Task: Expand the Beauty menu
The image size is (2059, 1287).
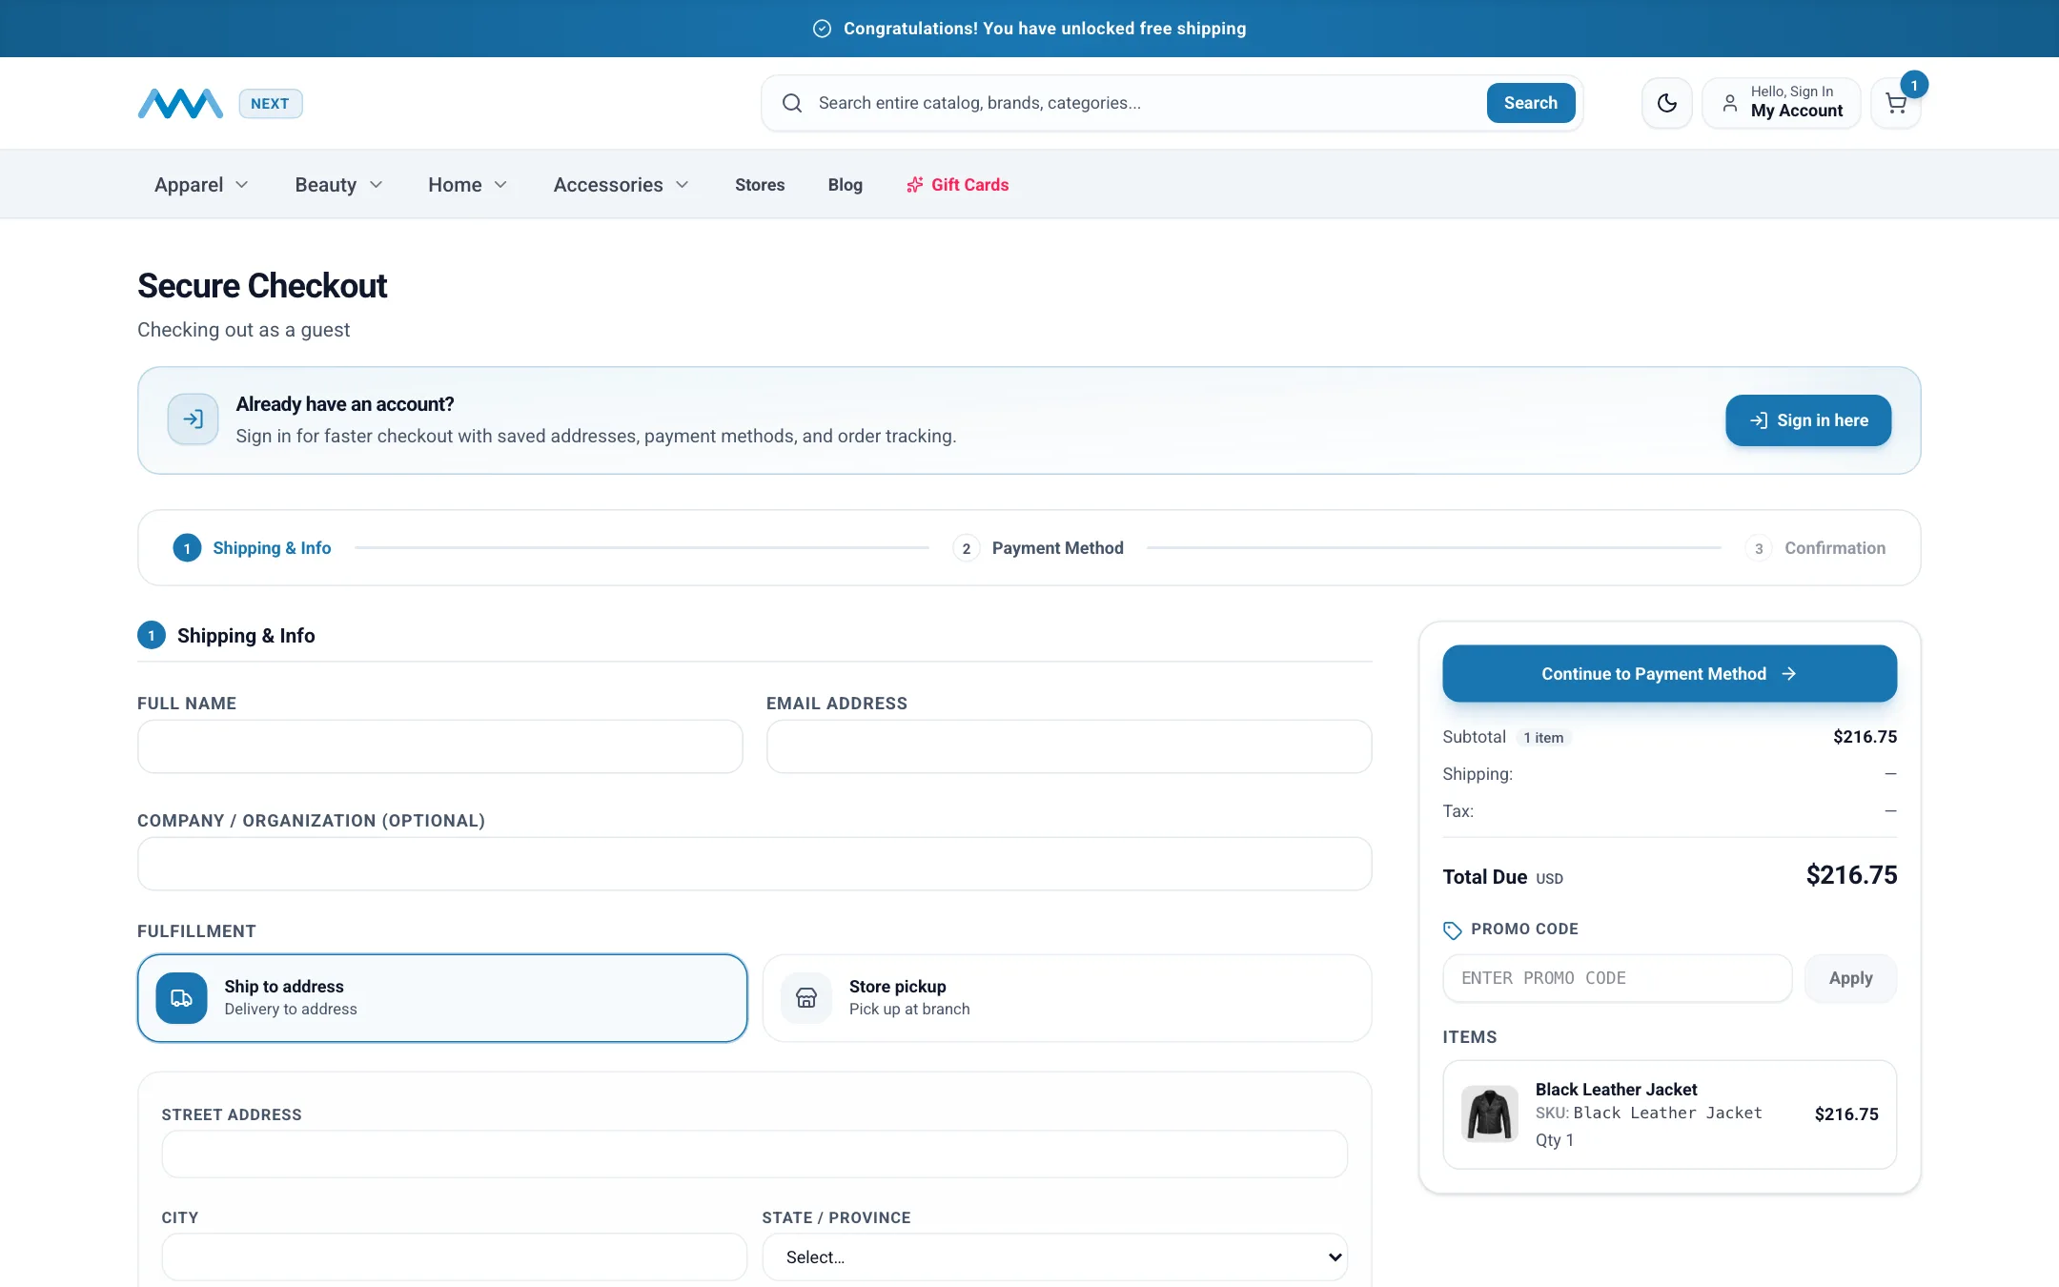Action: 338,185
